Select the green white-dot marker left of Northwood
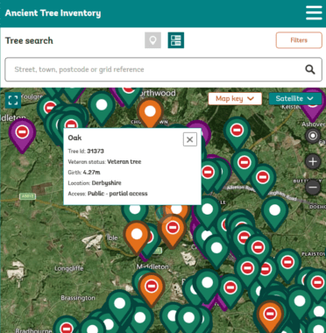This screenshot has height=333, width=326. (x=102, y=107)
